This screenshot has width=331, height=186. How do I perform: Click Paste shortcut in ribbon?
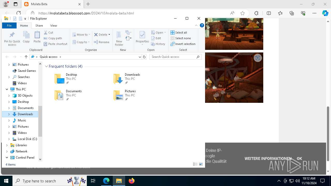[x=55, y=44]
